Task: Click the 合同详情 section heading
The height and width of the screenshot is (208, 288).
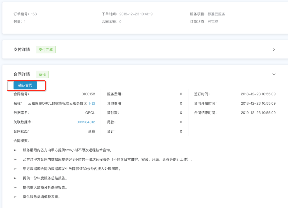Action: (x=22, y=74)
